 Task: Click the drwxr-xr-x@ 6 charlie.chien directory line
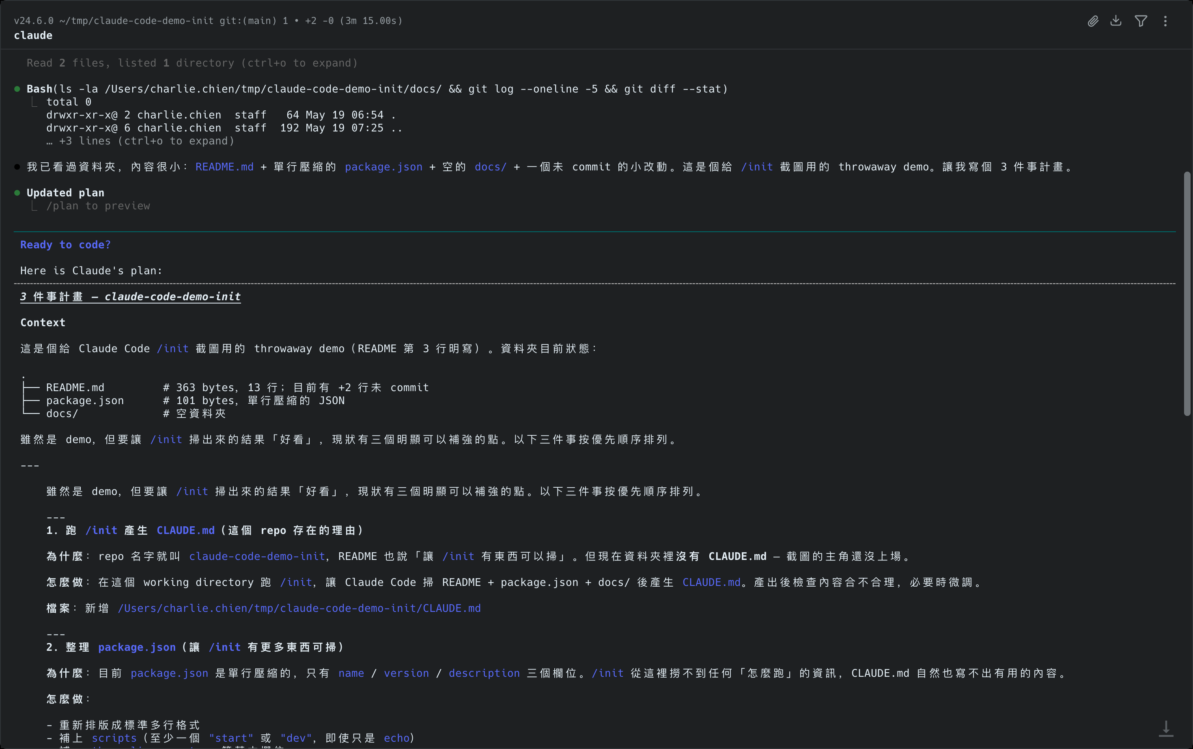pos(224,128)
